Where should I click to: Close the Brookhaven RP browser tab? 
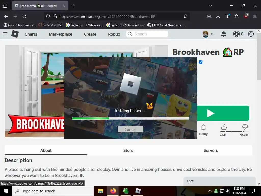point(64,6)
